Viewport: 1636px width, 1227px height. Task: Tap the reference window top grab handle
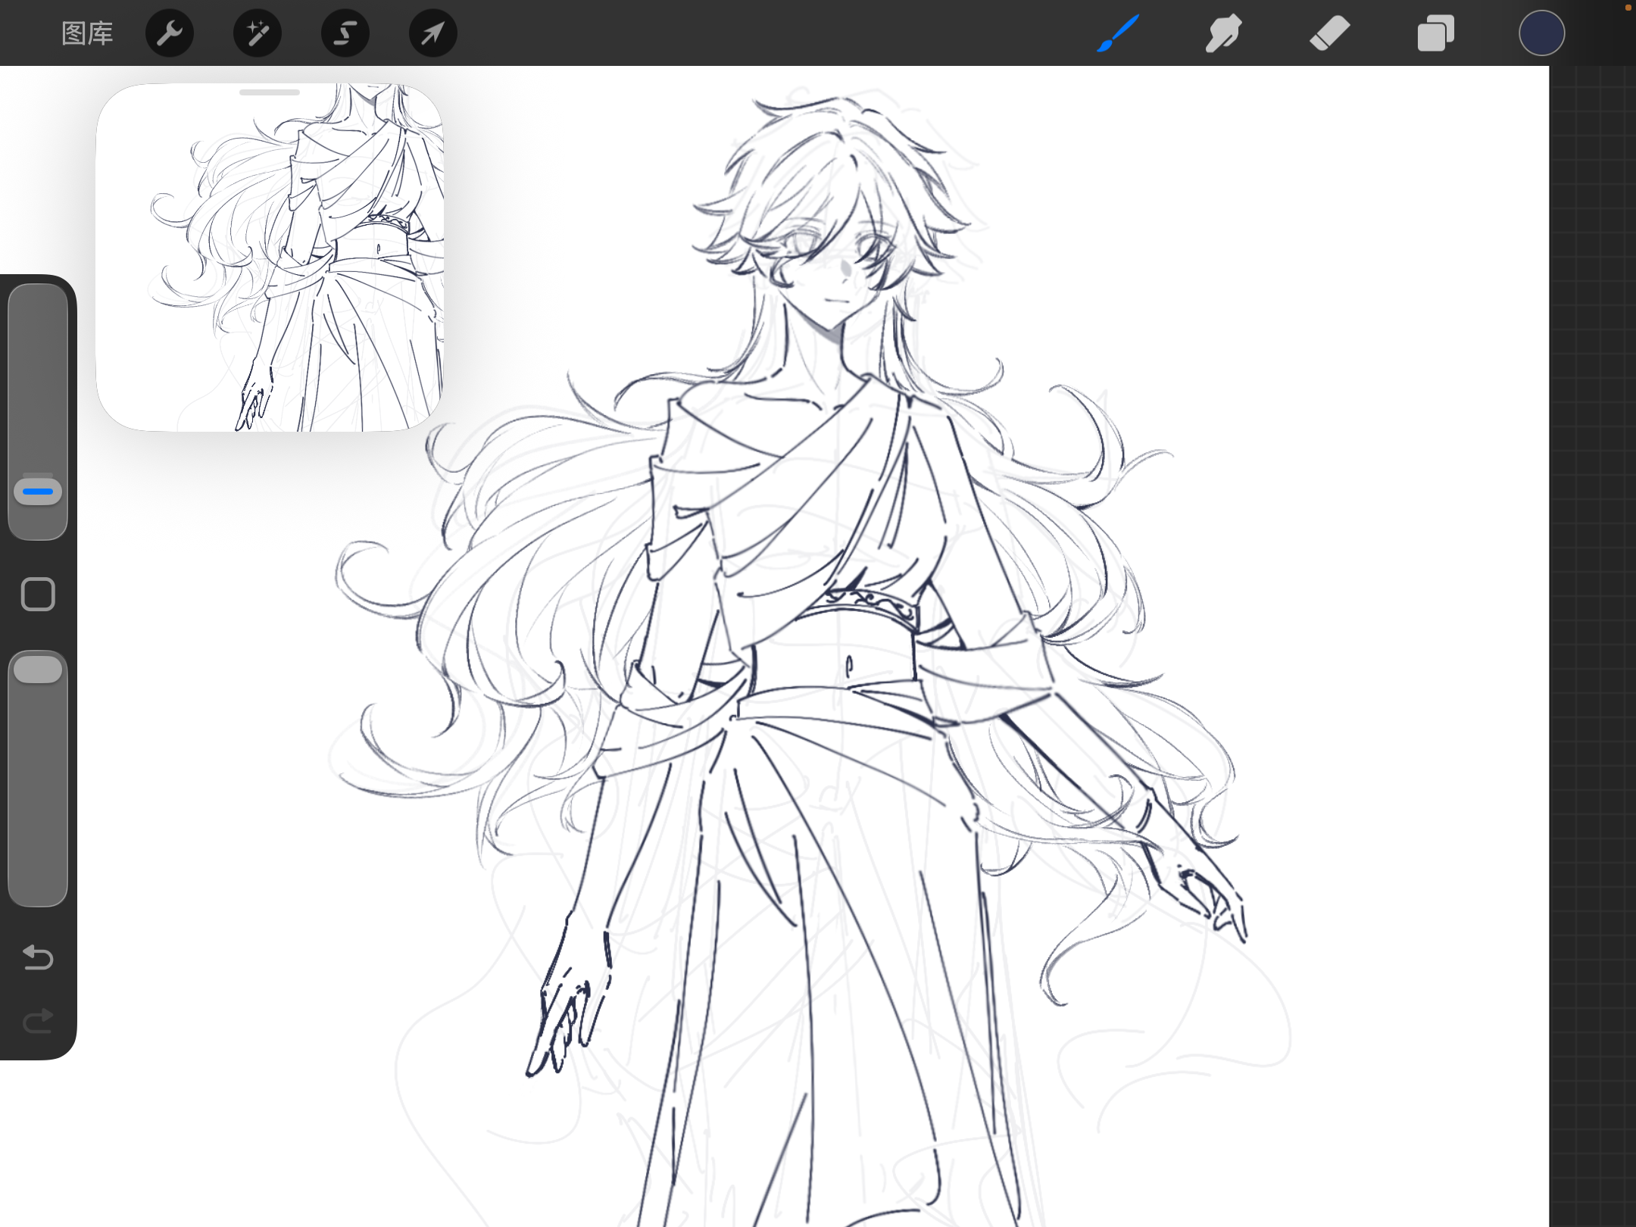click(270, 92)
